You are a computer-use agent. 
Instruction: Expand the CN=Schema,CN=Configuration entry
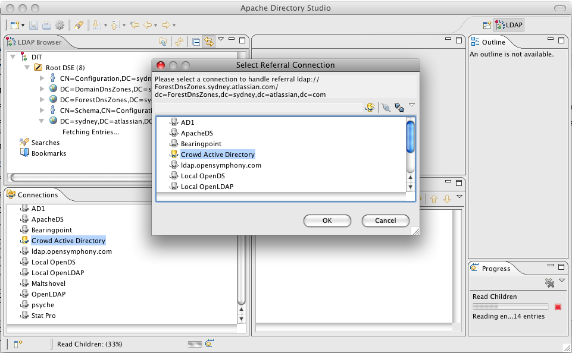tap(42, 110)
